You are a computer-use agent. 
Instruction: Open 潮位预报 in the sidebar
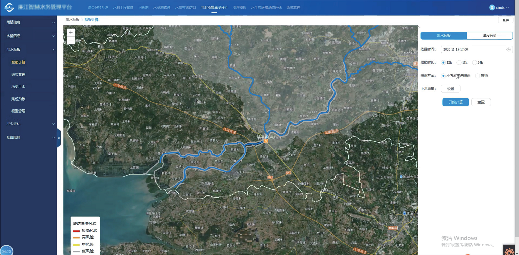pyautogui.click(x=18, y=99)
